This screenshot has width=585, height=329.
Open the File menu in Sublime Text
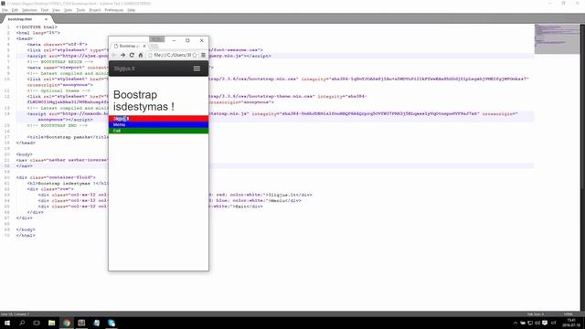point(5,10)
